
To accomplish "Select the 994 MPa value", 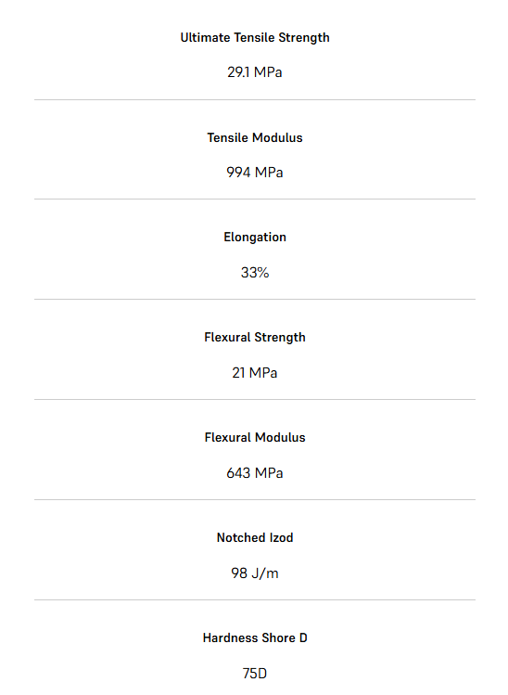I will [x=255, y=172].
